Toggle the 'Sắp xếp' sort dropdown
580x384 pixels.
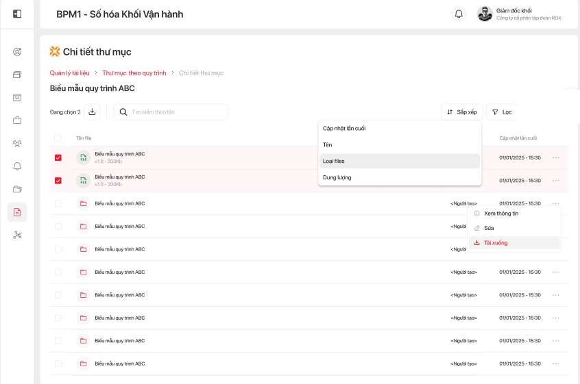click(462, 112)
